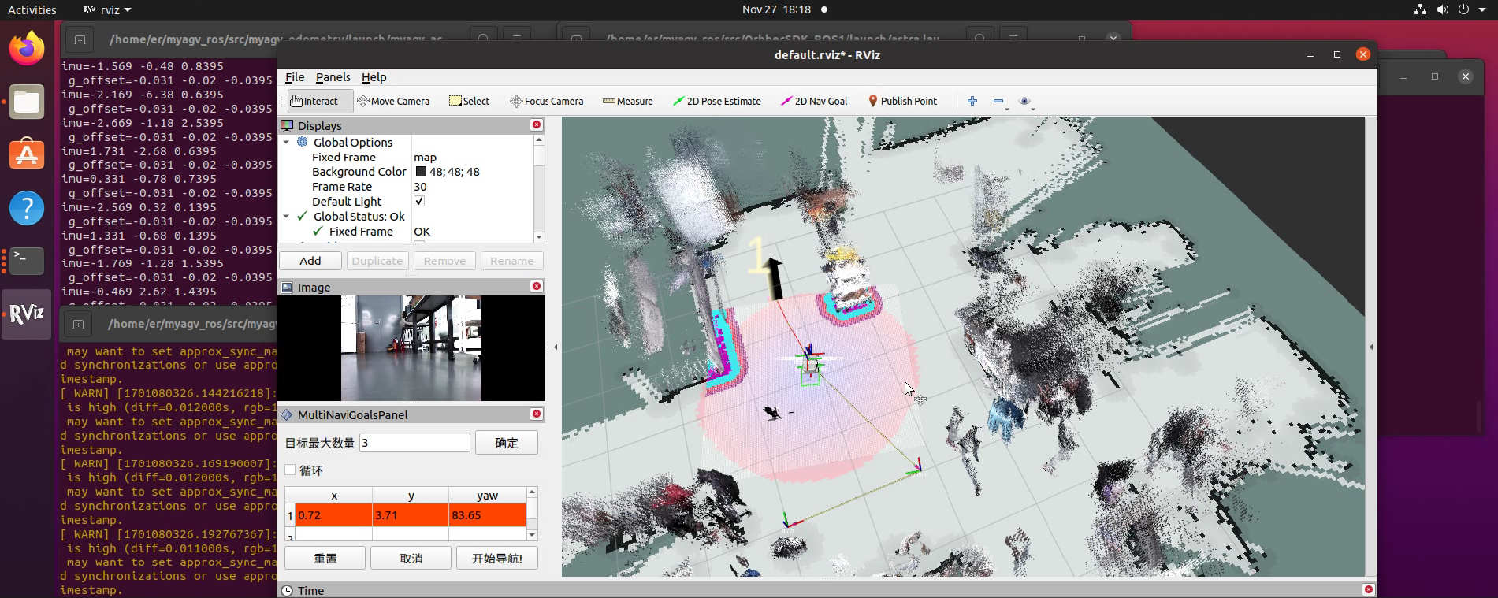Screen dimensions: 1498x598
Task: Open the network icon in top bar
Action: point(1420,9)
